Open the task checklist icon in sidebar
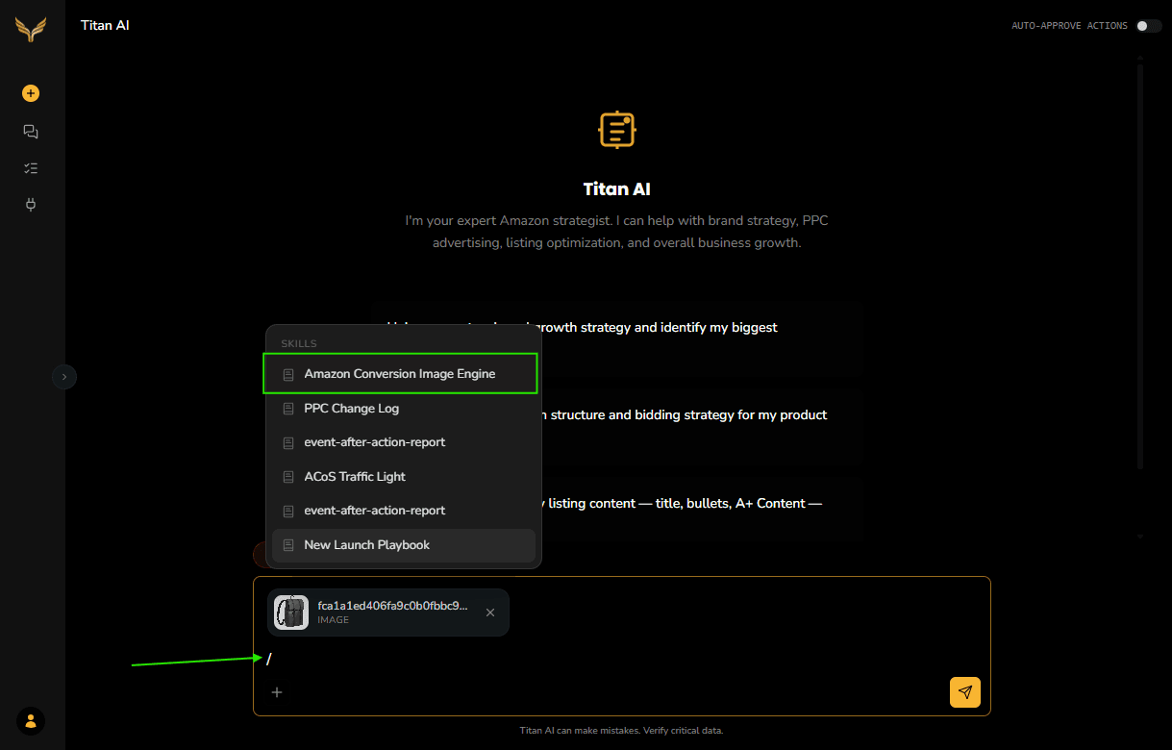Image resolution: width=1172 pixels, height=750 pixels. (x=31, y=168)
